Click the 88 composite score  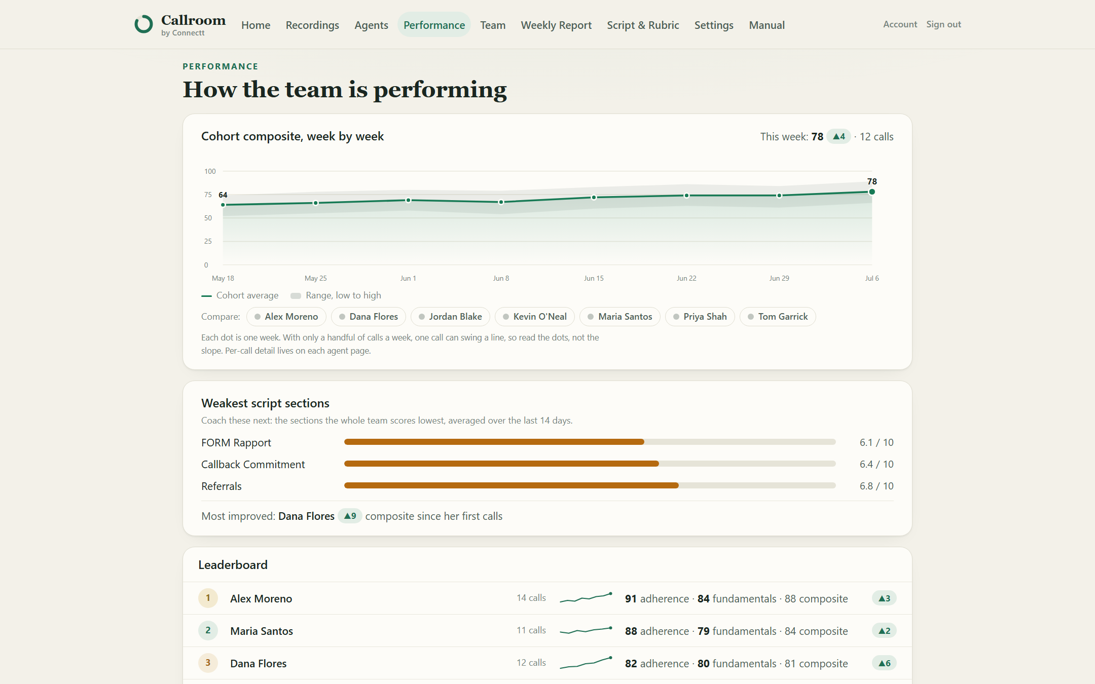(816, 598)
